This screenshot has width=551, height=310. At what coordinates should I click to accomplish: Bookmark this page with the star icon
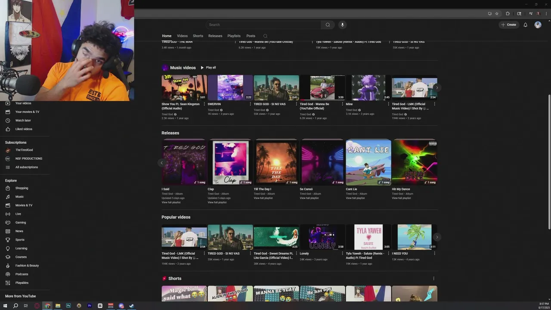[497, 14]
